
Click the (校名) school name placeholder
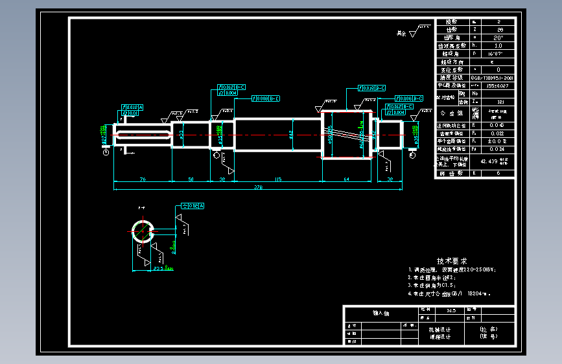pos(489,329)
